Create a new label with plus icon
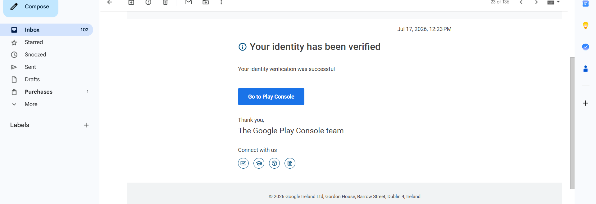This screenshot has width=596, height=204. coord(86,125)
